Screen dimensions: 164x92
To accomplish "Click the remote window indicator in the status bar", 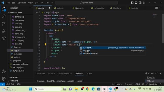I will click(3, 84).
